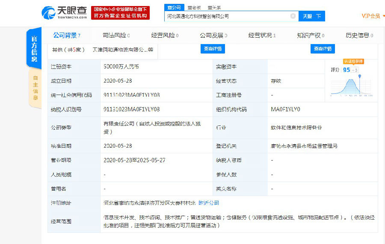The height and width of the screenshot is (244, 385).
Task: Click the 英文名称 label cell
Action: [x=240, y=189]
